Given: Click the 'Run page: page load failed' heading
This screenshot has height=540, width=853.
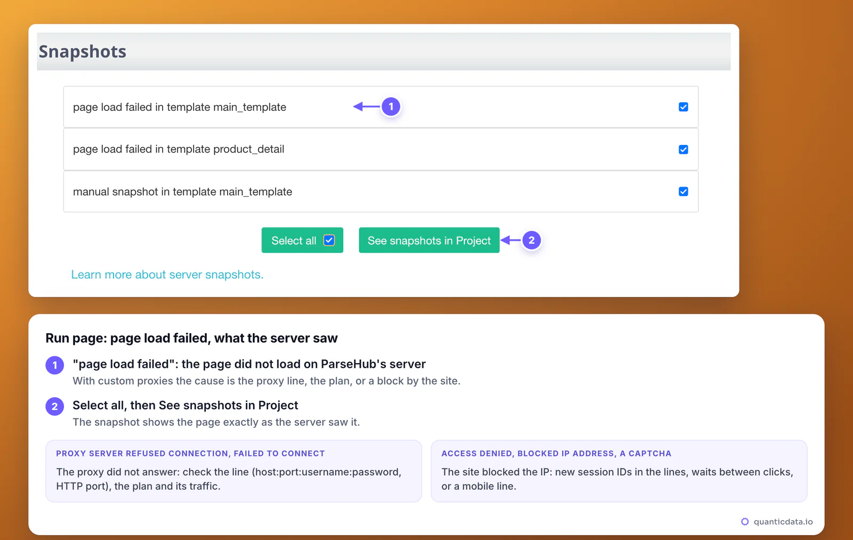Looking at the screenshot, I should 191,338.
